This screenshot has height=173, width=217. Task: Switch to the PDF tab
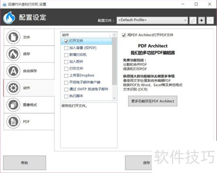coord(29,122)
